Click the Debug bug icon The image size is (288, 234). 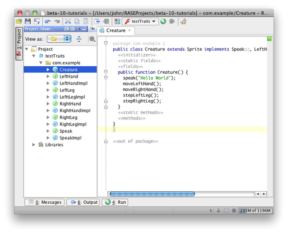point(172,22)
